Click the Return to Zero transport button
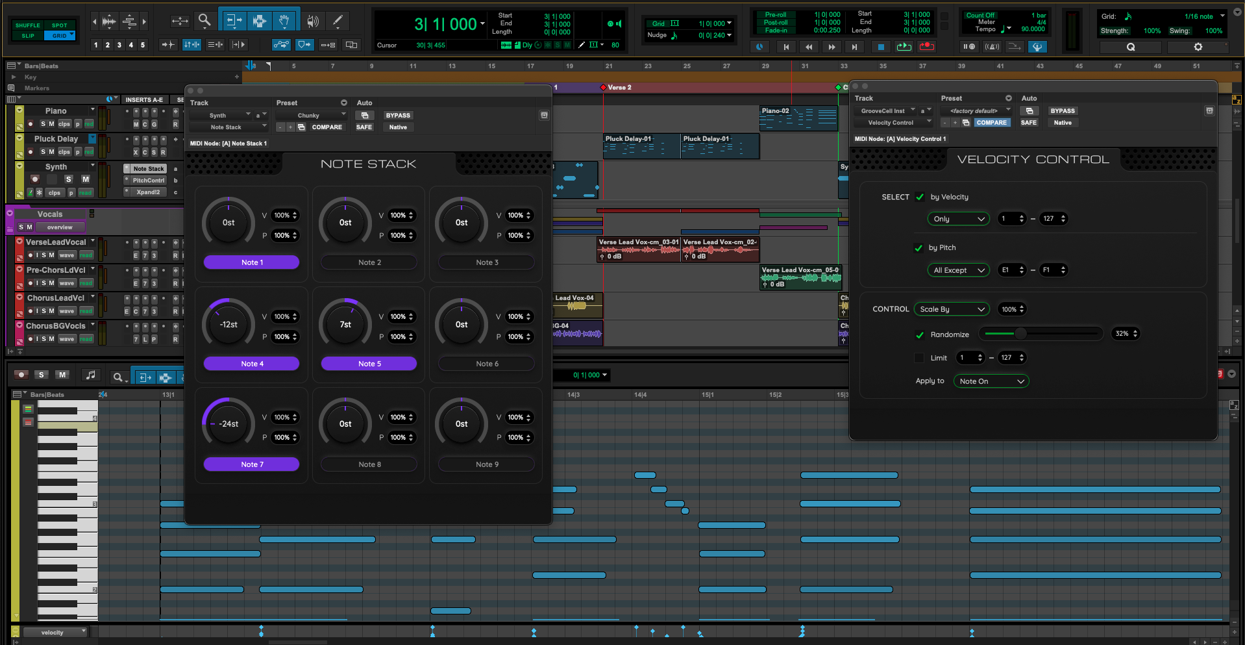 786,47
